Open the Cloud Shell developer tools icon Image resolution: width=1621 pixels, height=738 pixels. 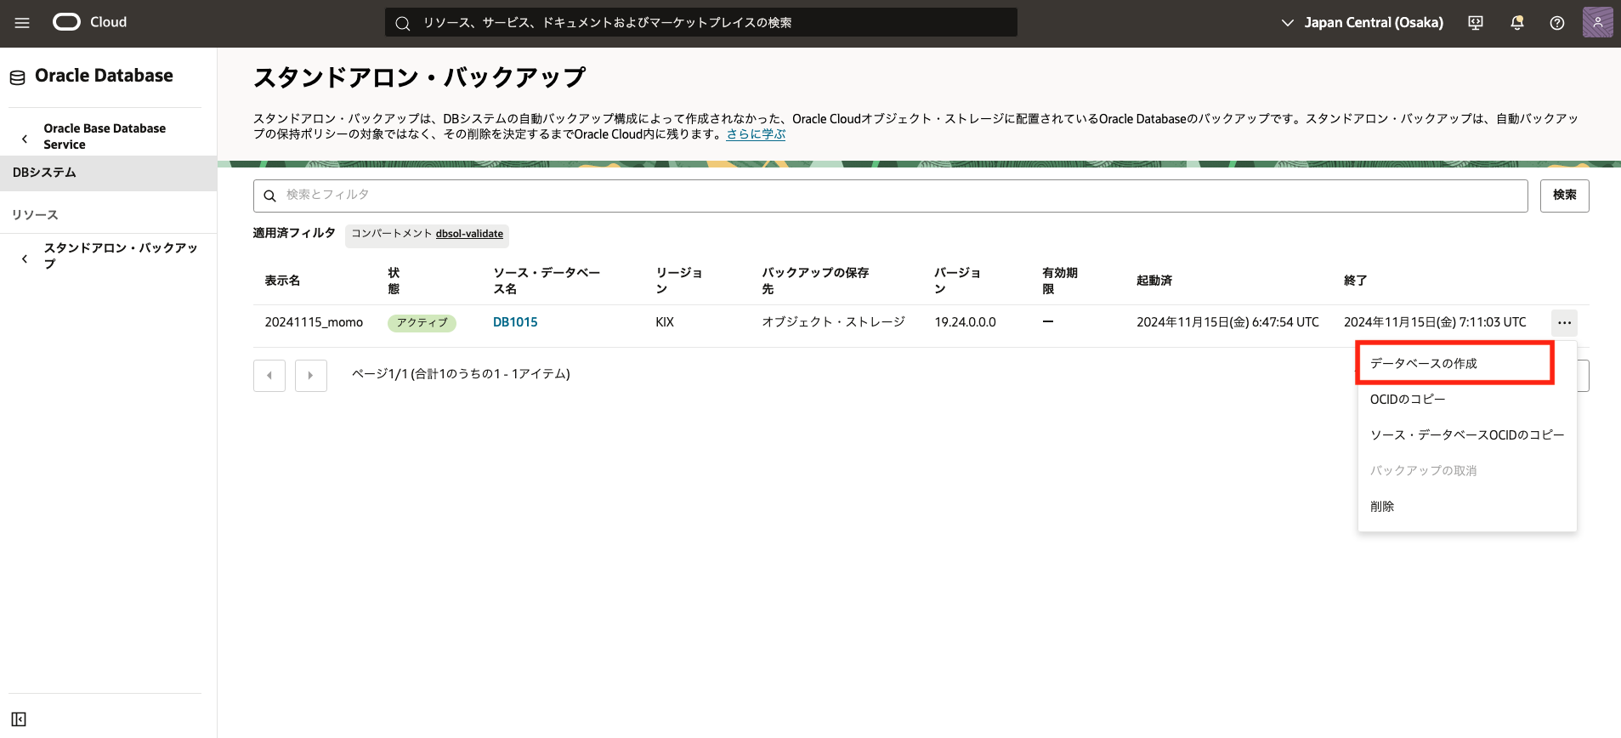(x=1476, y=23)
